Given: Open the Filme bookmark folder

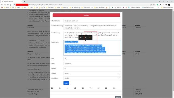Looking at the screenshot, I should click(x=57, y=8).
